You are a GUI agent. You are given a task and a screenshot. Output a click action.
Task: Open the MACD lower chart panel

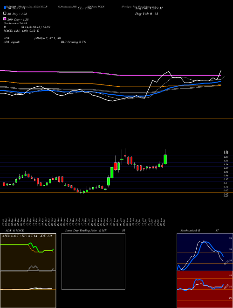(x=28, y=289)
